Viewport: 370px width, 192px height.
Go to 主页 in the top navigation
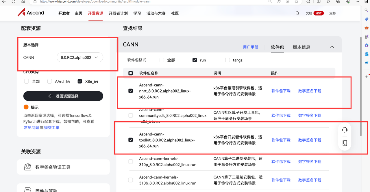pos(79,13)
